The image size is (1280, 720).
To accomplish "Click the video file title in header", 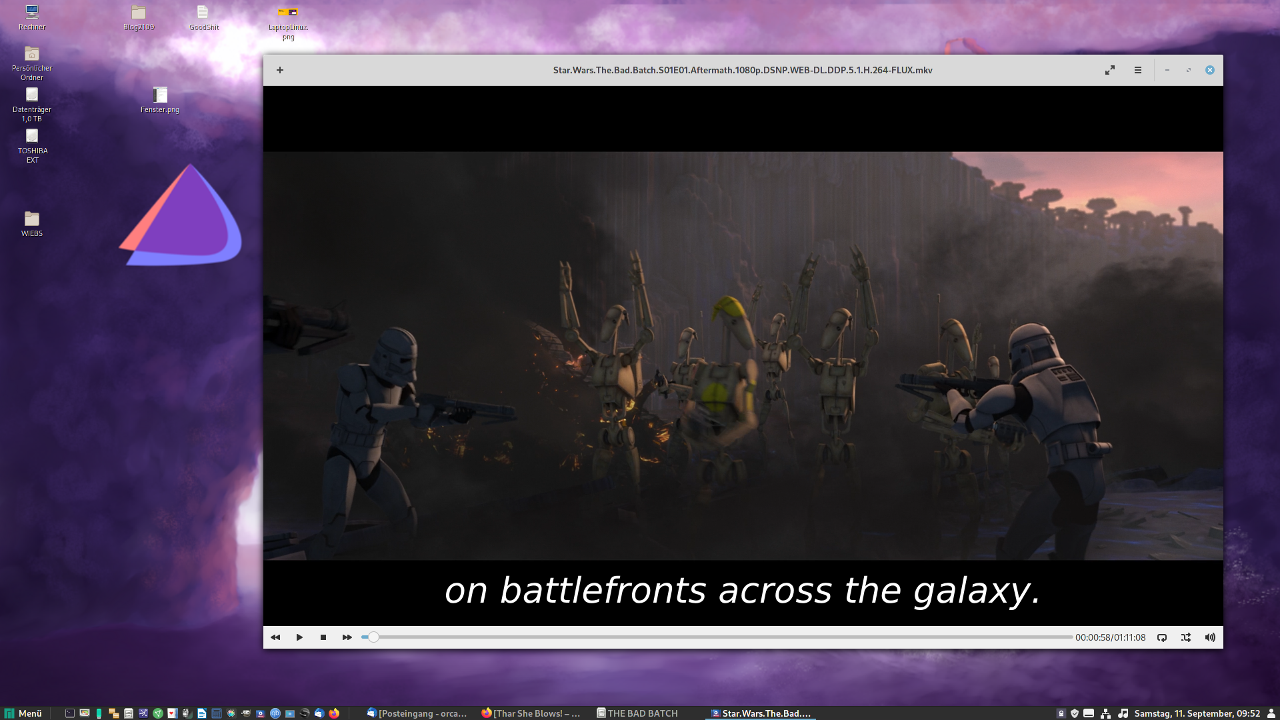I will pyautogui.click(x=743, y=70).
